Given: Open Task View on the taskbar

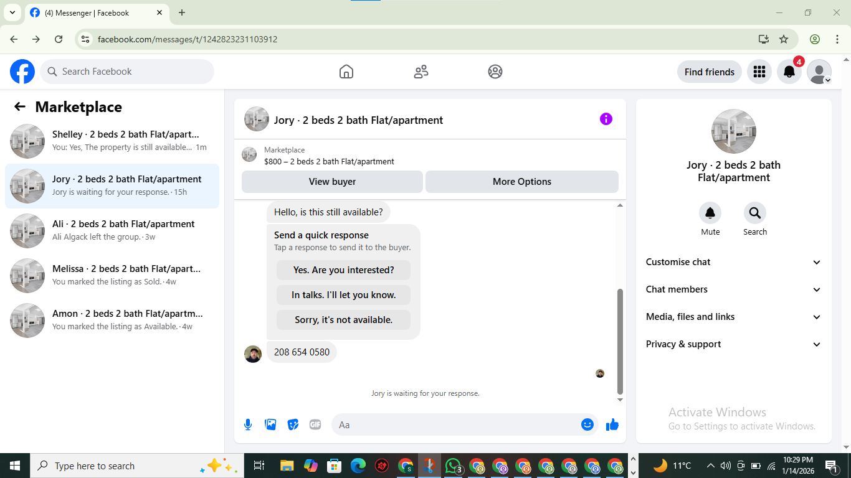Looking at the screenshot, I should point(259,466).
